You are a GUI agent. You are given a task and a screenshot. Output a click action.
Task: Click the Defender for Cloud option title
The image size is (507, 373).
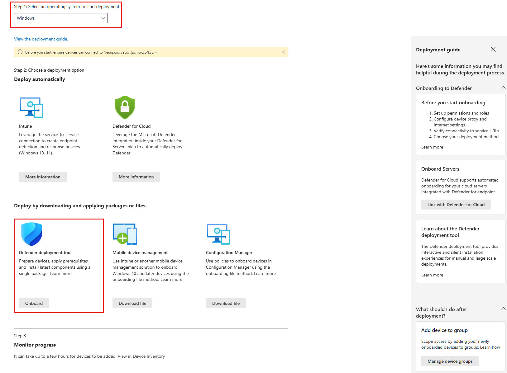(132, 126)
